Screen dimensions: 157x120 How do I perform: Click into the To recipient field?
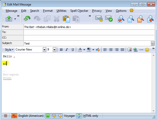[89, 32]
